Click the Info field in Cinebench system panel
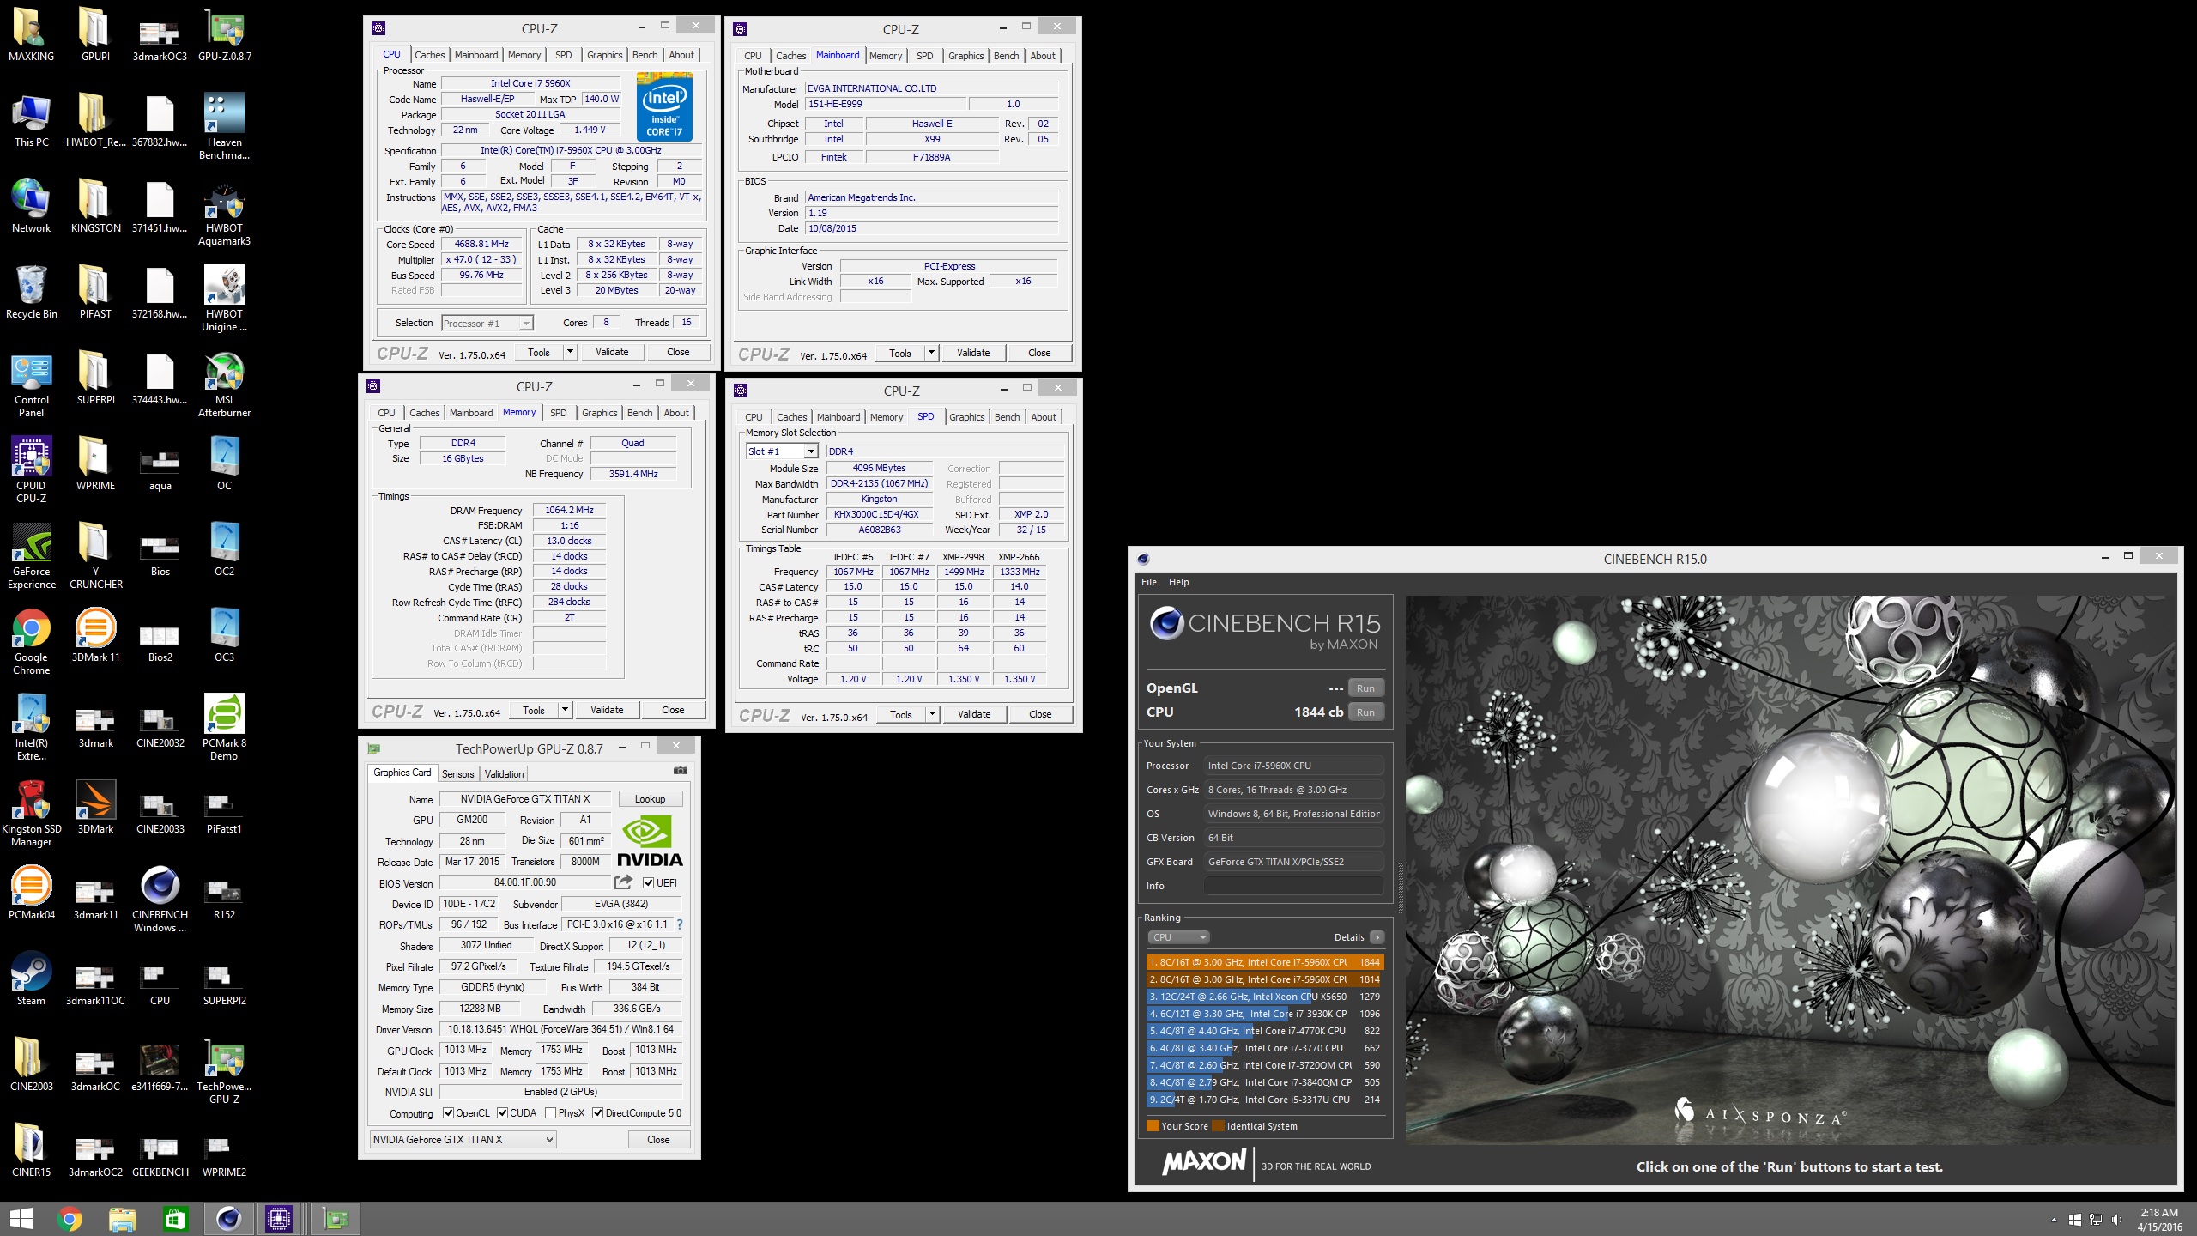This screenshot has width=2197, height=1236. coord(1294,886)
